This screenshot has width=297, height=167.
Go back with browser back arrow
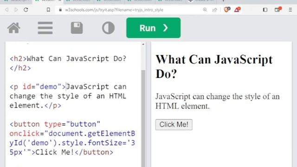(6, 10)
